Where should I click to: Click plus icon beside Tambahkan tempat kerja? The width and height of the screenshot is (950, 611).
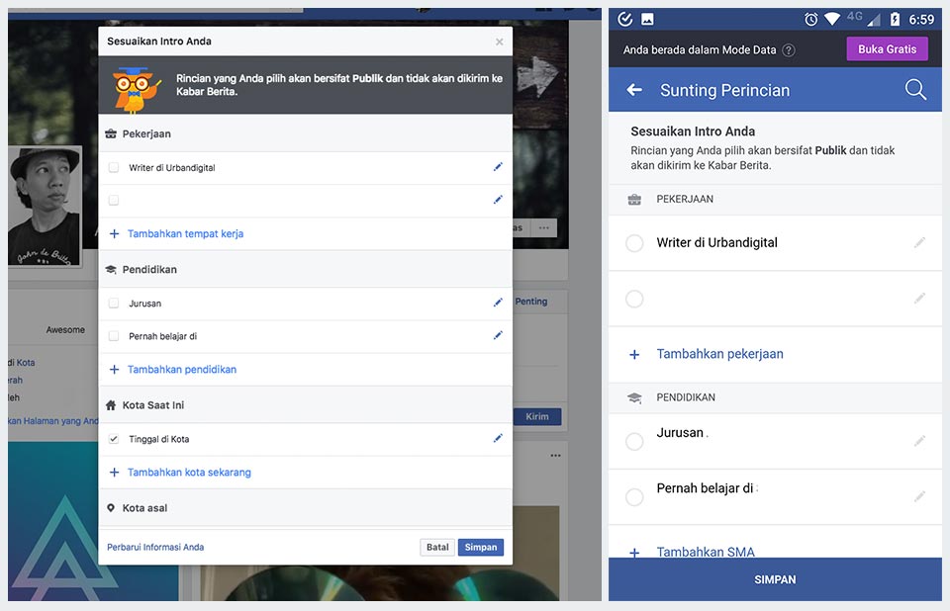click(114, 233)
